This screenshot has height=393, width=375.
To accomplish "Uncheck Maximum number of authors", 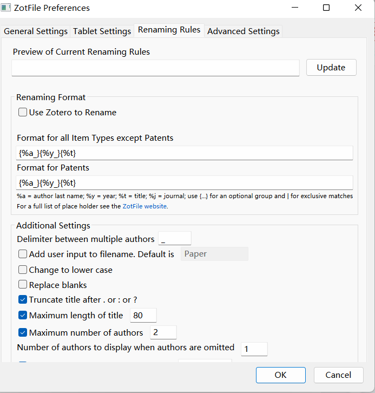I will (23, 332).
